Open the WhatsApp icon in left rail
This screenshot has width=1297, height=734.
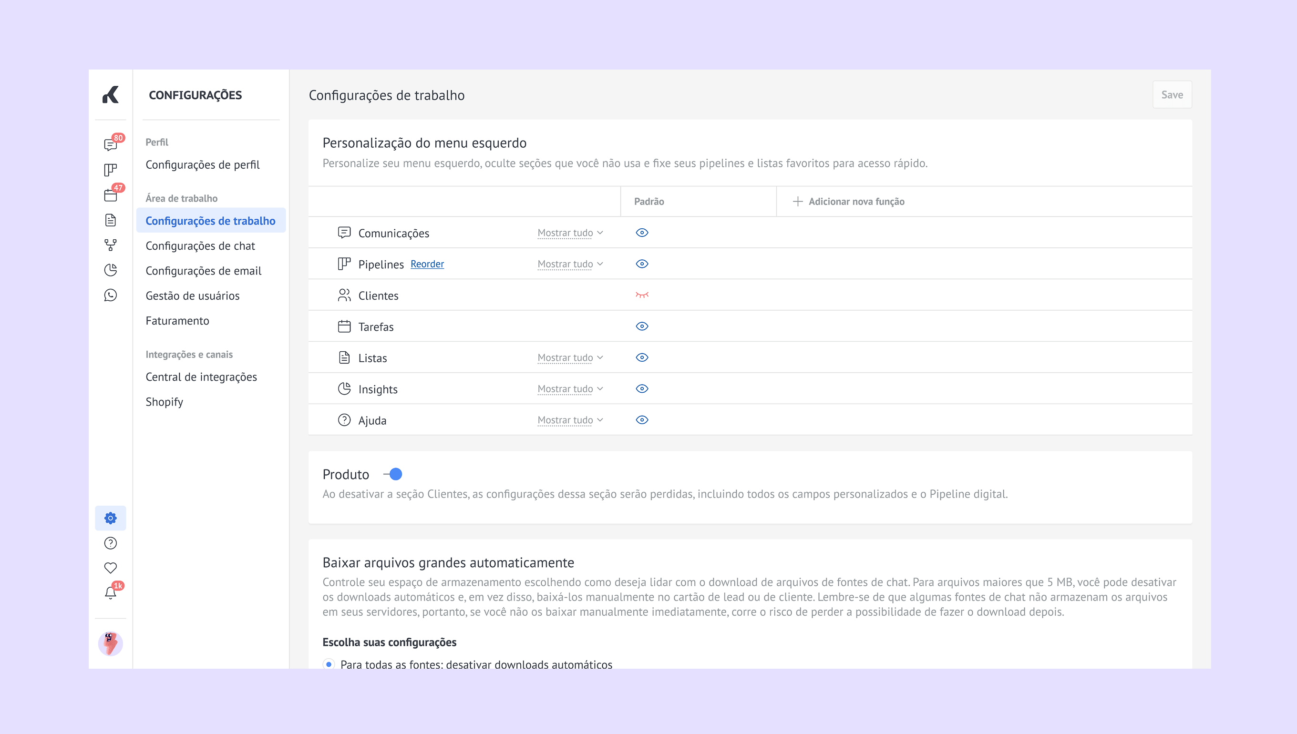pos(111,295)
